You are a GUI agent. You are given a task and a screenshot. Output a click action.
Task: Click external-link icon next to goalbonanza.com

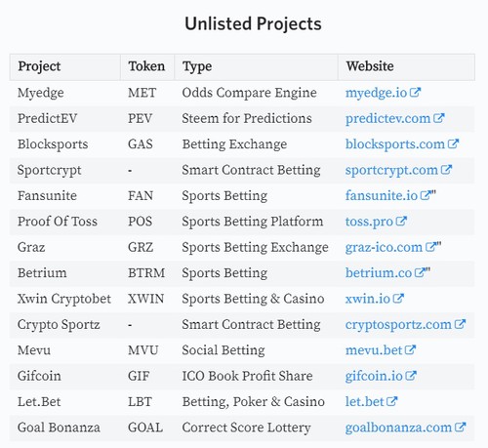460,428
